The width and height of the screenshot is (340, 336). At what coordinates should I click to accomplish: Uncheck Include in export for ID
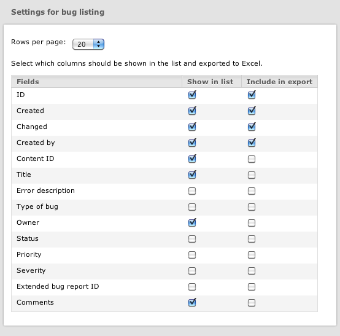(252, 95)
